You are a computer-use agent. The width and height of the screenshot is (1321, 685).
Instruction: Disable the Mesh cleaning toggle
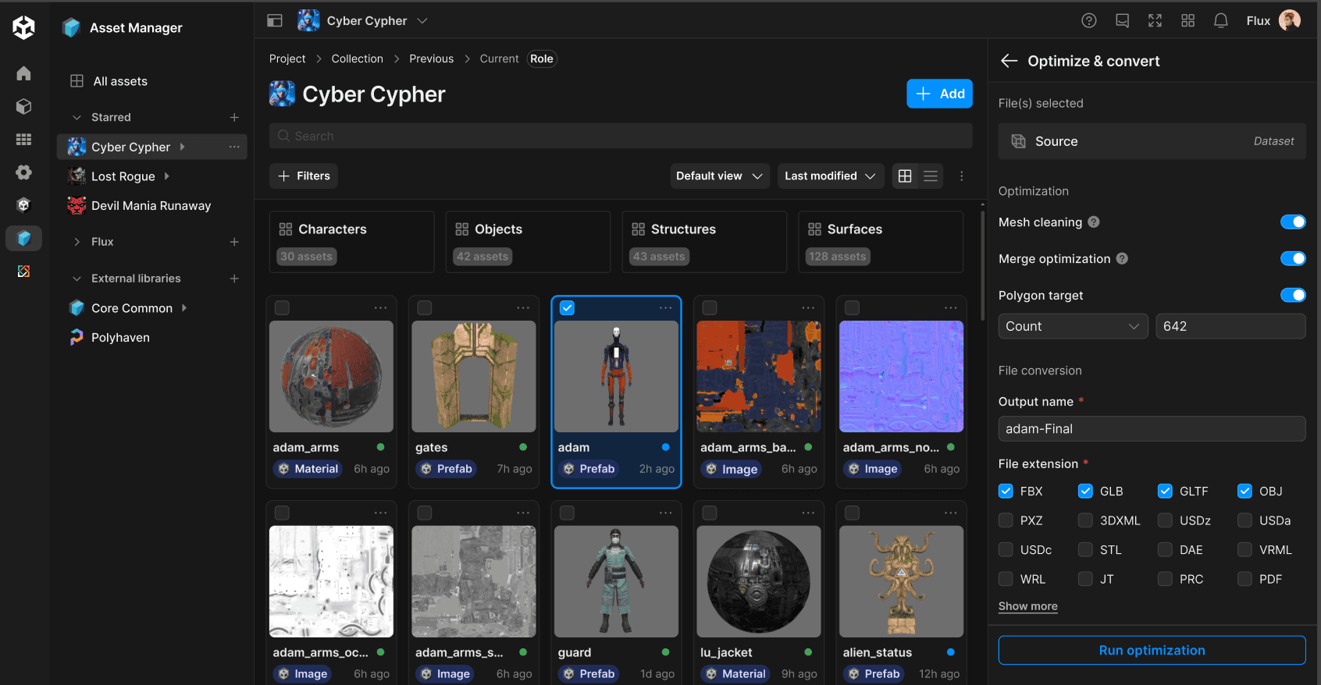click(x=1292, y=222)
